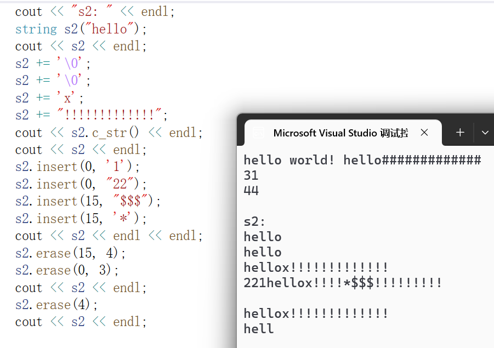494x348 pixels.
Task: Expand the terminal tab dropdown chevron
Action: [x=485, y=133]
